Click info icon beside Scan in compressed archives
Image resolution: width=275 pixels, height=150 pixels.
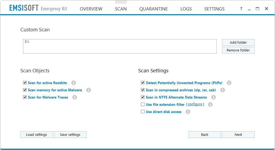223,90
